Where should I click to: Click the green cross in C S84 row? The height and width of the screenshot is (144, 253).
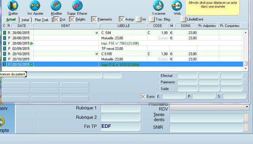(96, 33)
